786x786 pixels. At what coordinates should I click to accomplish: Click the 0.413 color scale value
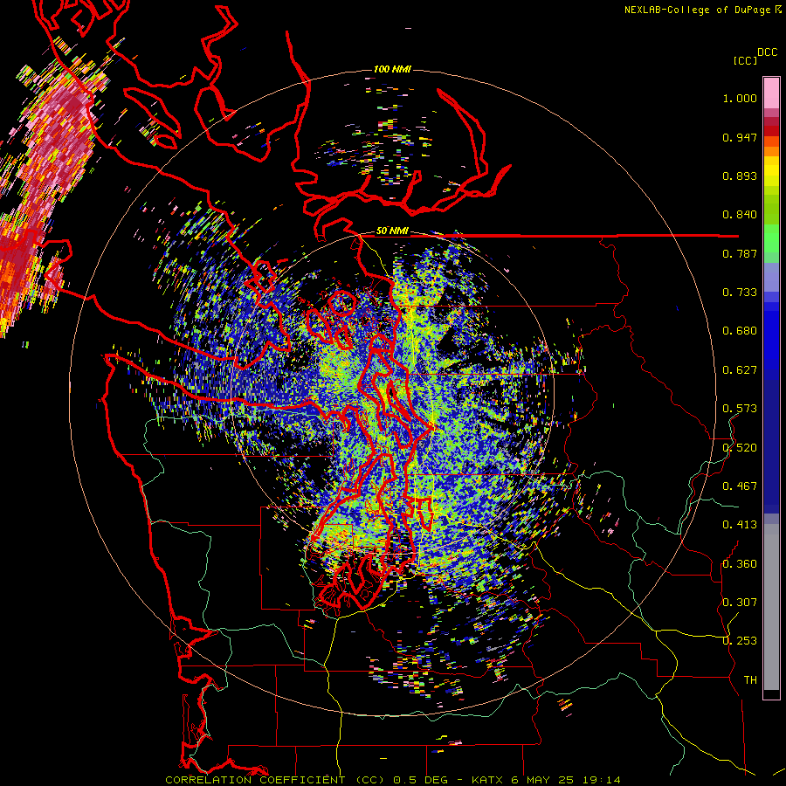pyautogui.click(x=740, y=525)
